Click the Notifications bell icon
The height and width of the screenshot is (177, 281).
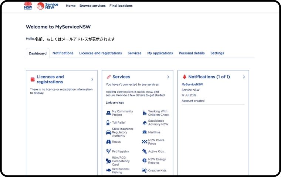click(x=184, y=77)
